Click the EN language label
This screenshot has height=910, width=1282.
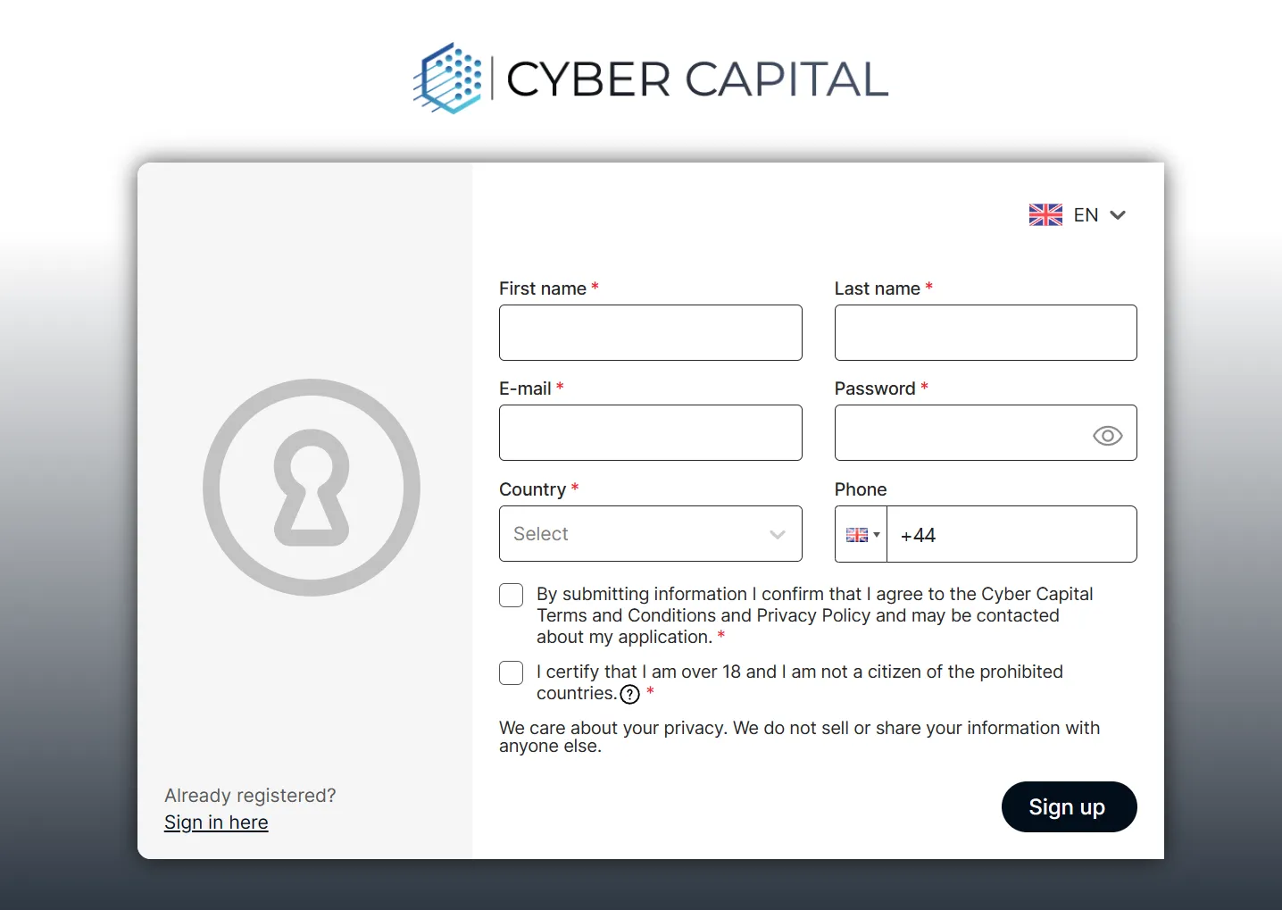(1086, 215)
